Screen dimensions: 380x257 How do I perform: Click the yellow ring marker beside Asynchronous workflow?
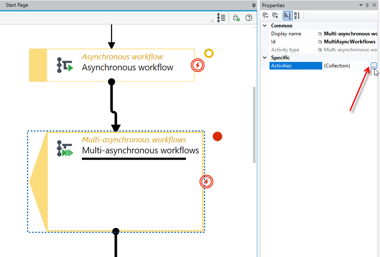click(x=209, y=53)
